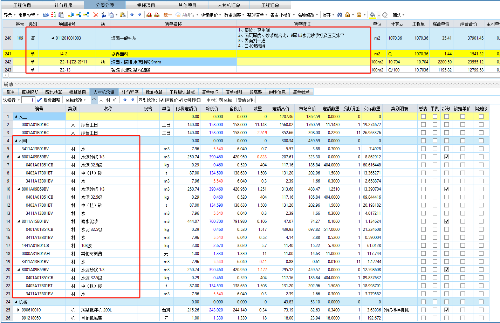500x323 pixels.
Task: Click the first insert-row icon with yellow arrow
Action: (x=71, y=15)
